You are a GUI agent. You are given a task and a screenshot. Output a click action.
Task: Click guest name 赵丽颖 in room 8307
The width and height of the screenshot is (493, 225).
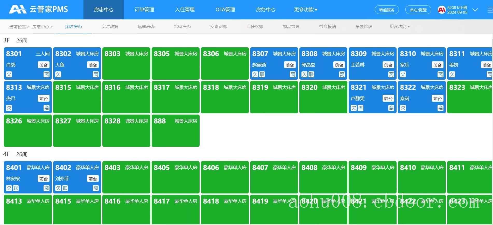coord(259,65)
